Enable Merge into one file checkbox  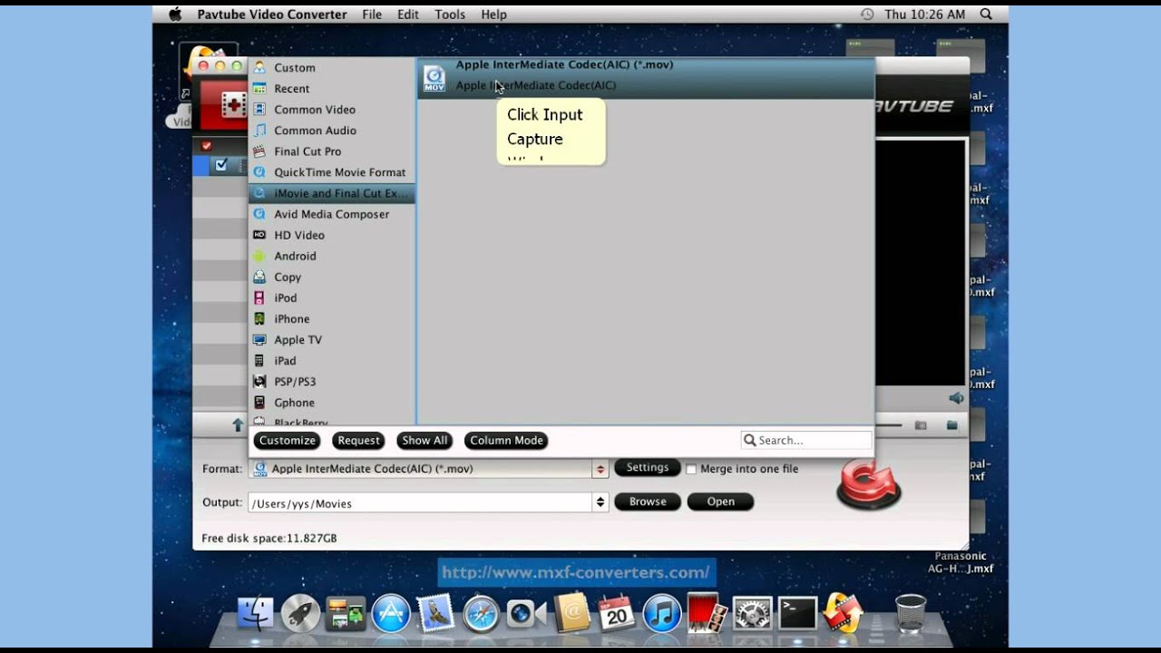[x=691, y=469]
